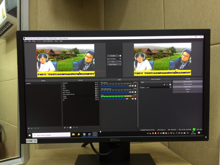This screenshot has height=165, width=220.
Task: Hide the Video Capture Device source
Action: click(x=96, y=94)
